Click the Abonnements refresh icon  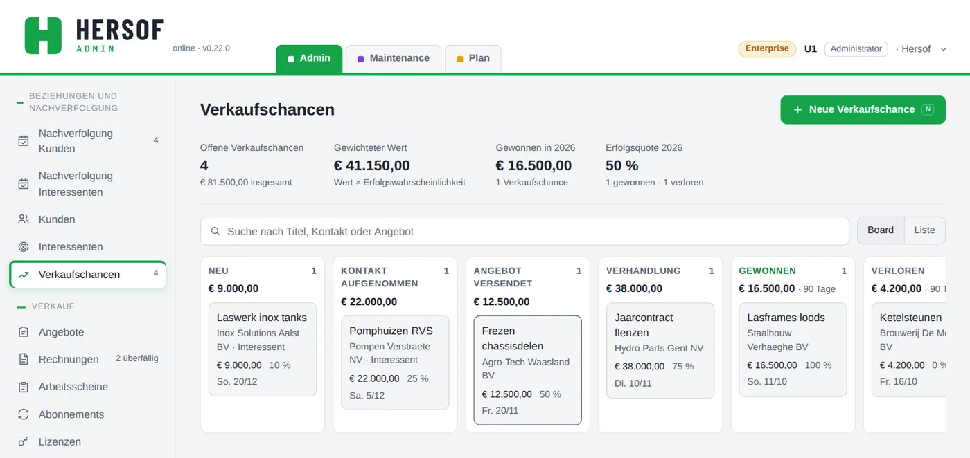(24, 414)
